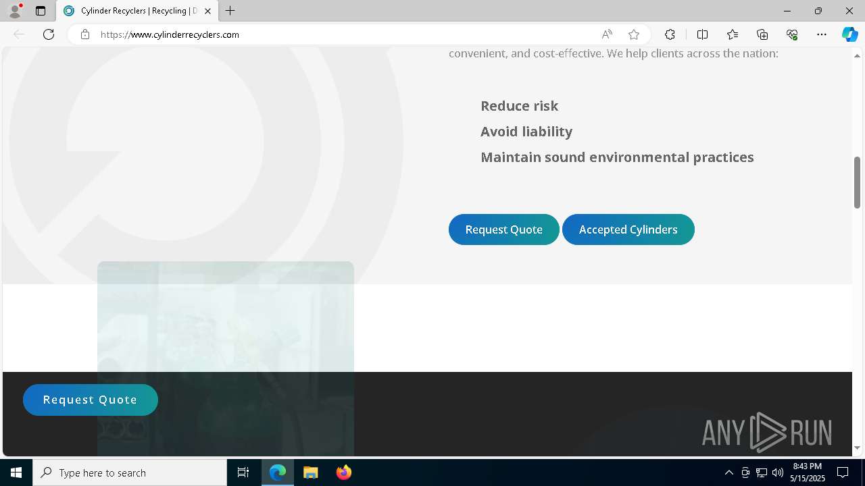This screenshot has height=486, width=865.
Task: Click Request Quote in the dark footer bar
Action: coord(91,400)
